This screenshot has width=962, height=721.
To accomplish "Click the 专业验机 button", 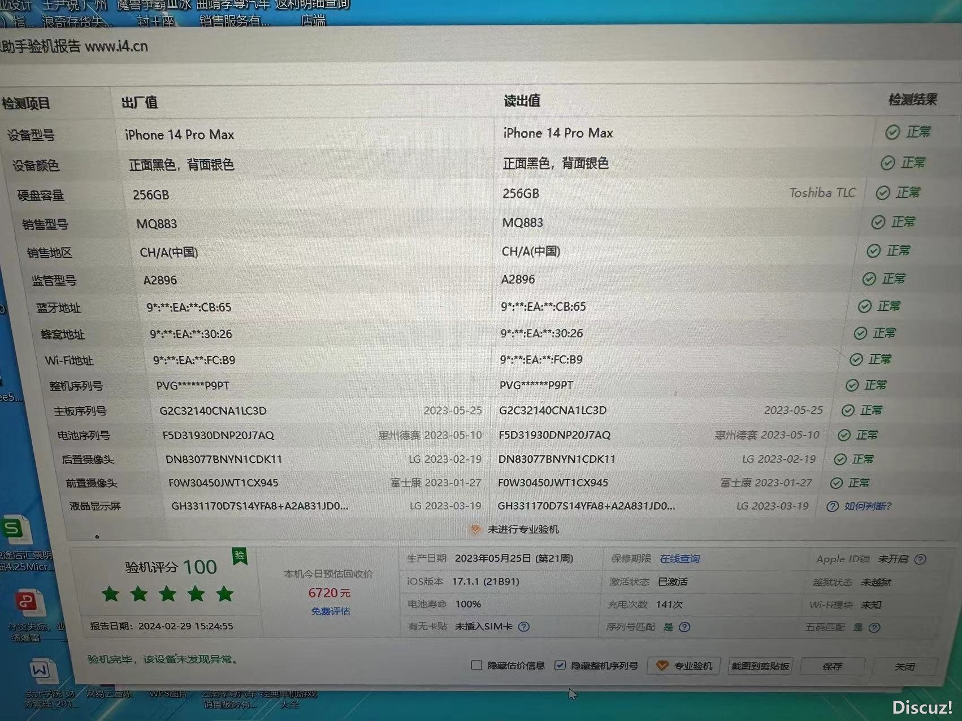I will (x=684, y=666).
